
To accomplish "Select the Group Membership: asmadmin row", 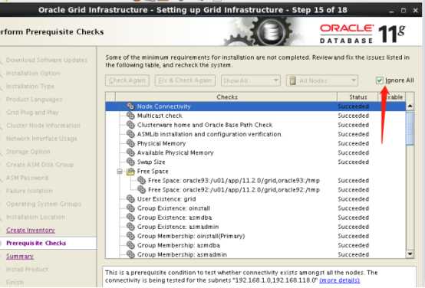I will click(x=255, y=254).
